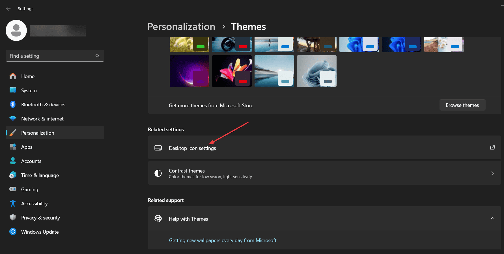The image size is (504, 254).
Task: Select the theme with green accent swatch
Action: point(189,45)
